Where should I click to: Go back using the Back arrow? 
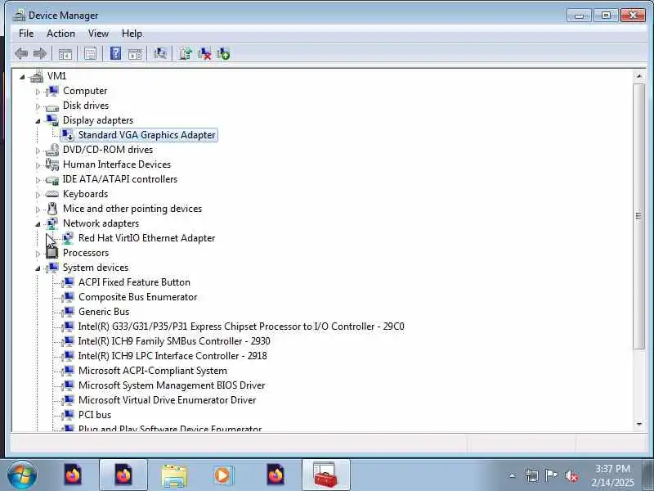[21, 53]
